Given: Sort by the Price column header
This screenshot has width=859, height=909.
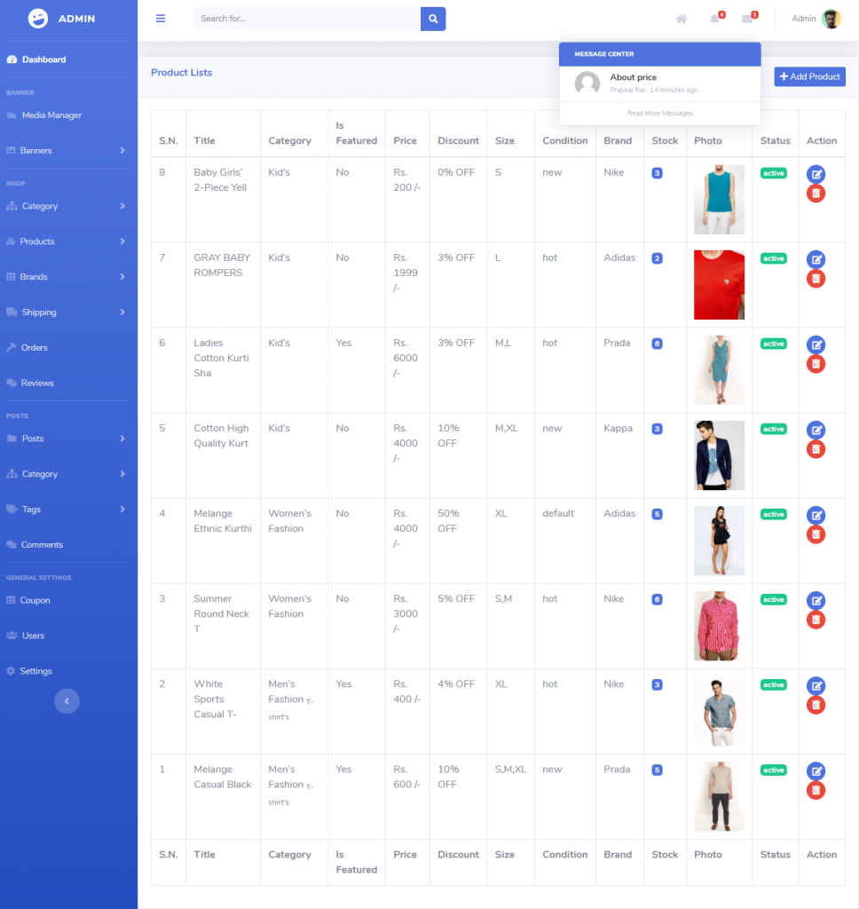Looking at the screenshot, I should pos(405,140).
